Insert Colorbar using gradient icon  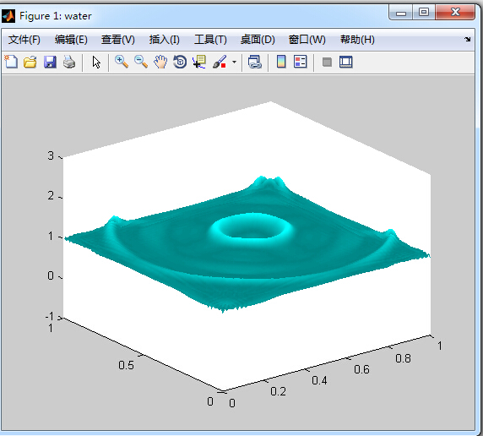click(281, 62)
